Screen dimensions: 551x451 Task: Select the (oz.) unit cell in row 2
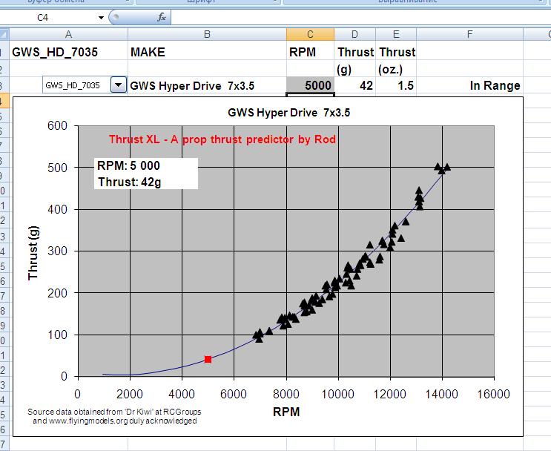(396, 69)
